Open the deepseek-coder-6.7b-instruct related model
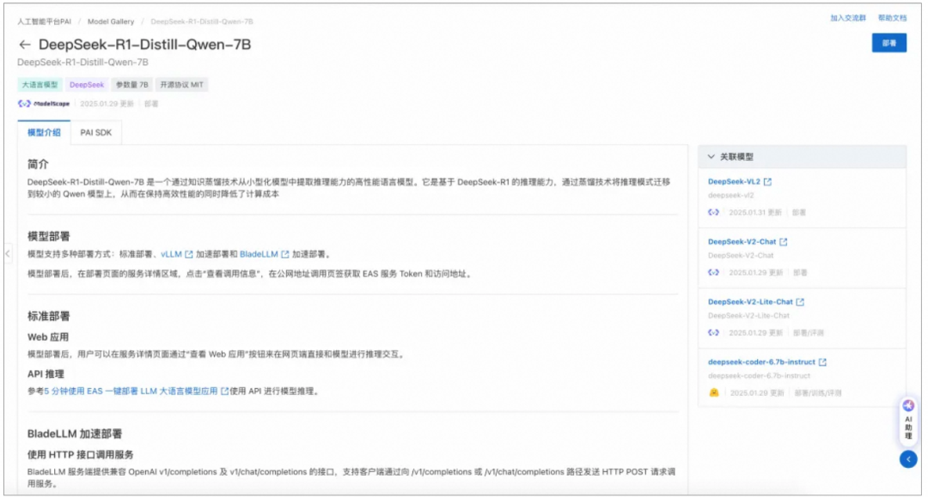 [761, 361]
